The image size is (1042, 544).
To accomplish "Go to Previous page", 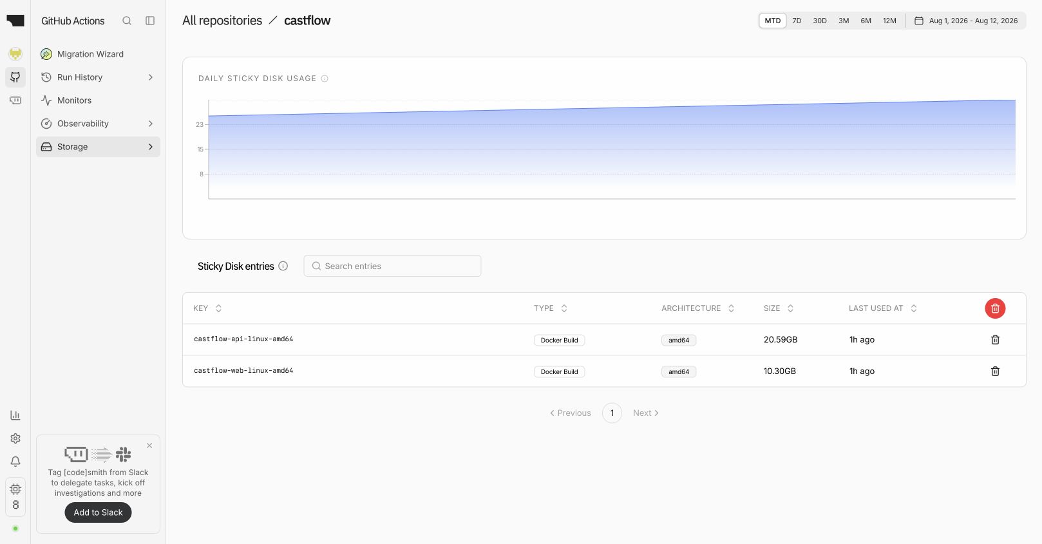I will click(570, 413).
